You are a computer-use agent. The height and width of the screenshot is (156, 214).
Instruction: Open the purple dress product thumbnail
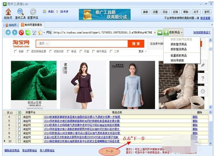(x=83, y=85)
